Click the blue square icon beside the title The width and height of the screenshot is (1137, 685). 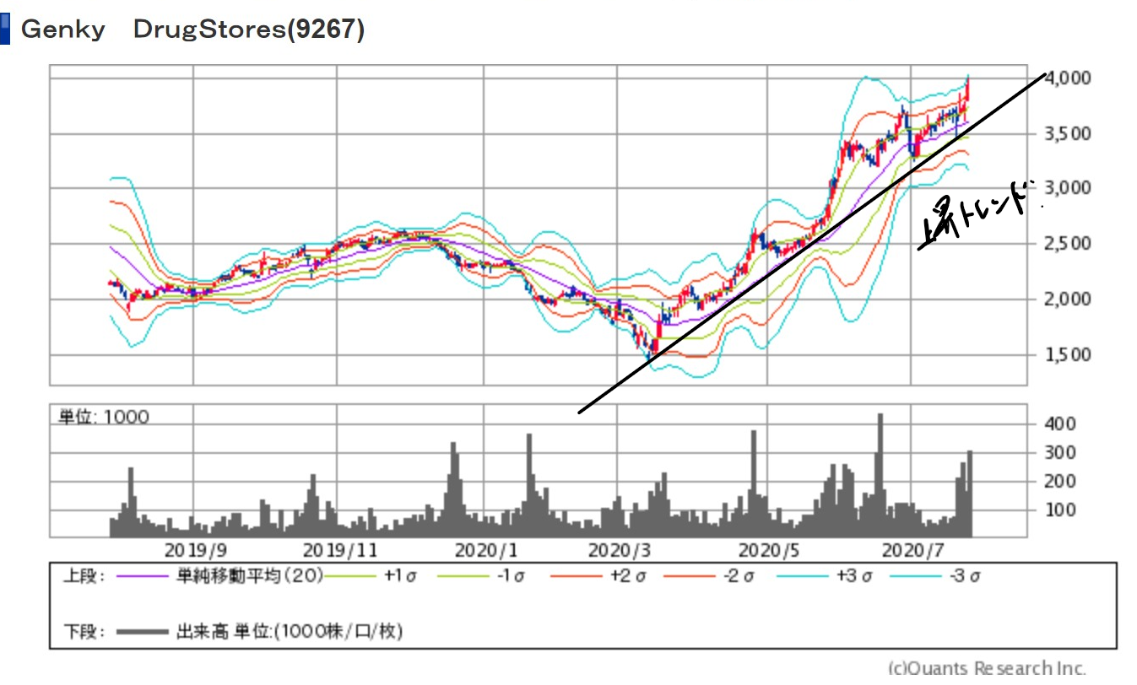click(4, 30)
